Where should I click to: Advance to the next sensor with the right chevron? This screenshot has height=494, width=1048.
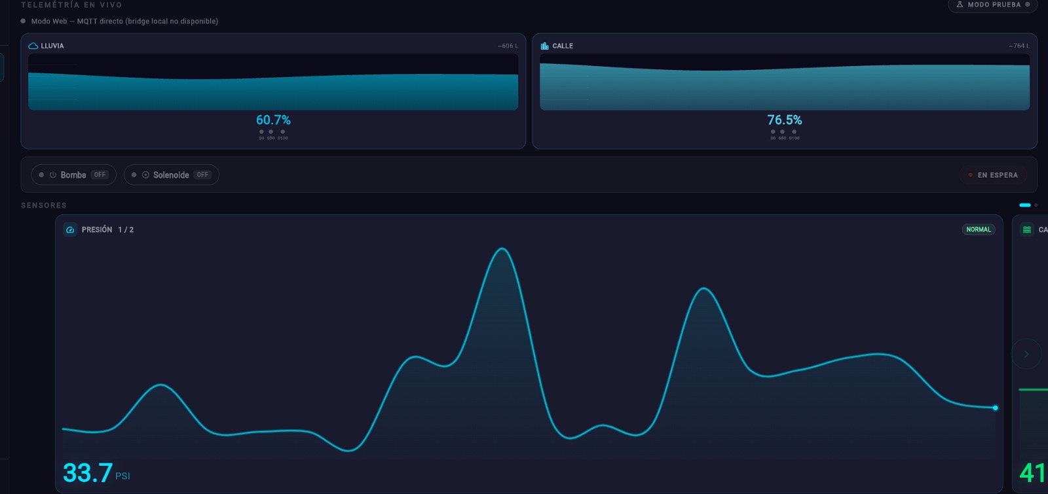[x=1026, y=354]
